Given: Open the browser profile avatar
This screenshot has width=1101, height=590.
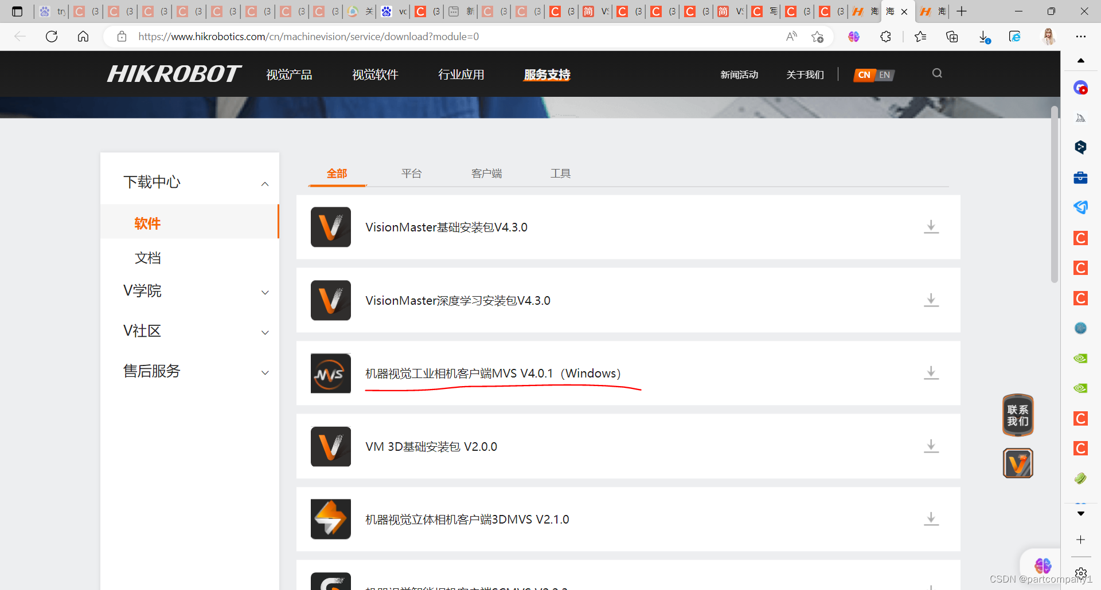Looking at the screenshot, I should point(1049,37).
